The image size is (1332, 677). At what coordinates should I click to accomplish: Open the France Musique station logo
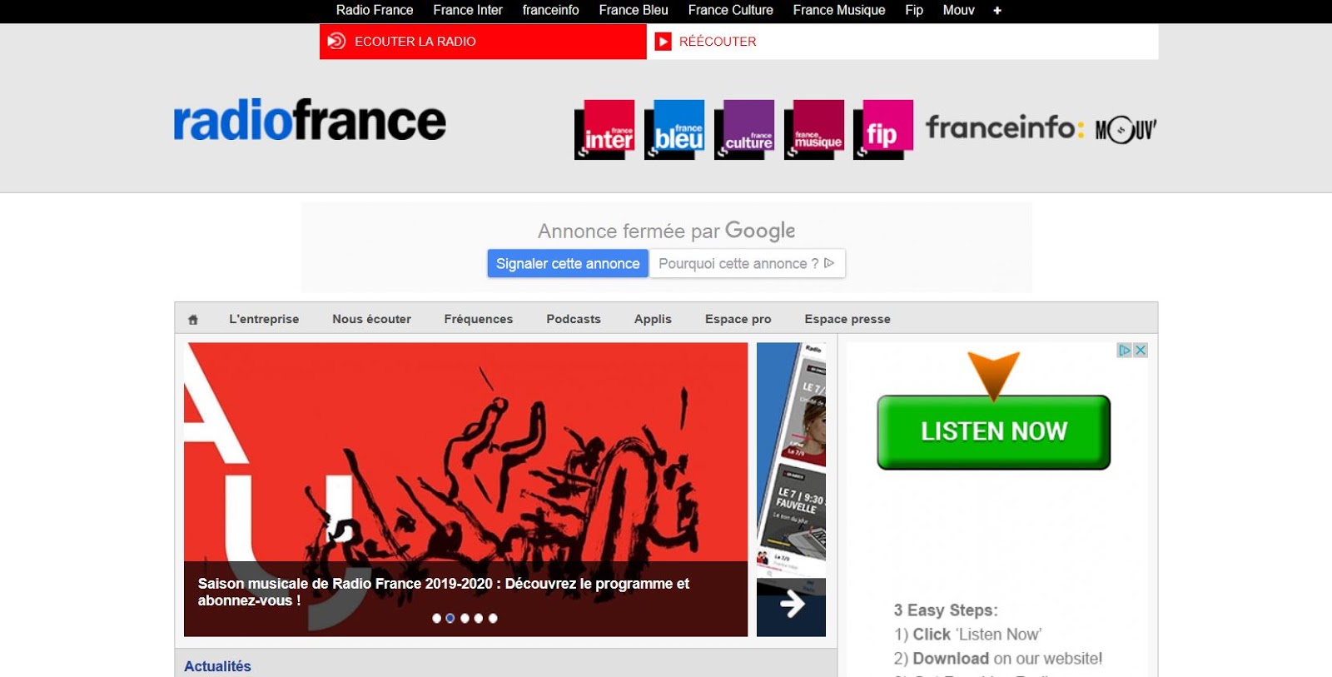point(814,129)
